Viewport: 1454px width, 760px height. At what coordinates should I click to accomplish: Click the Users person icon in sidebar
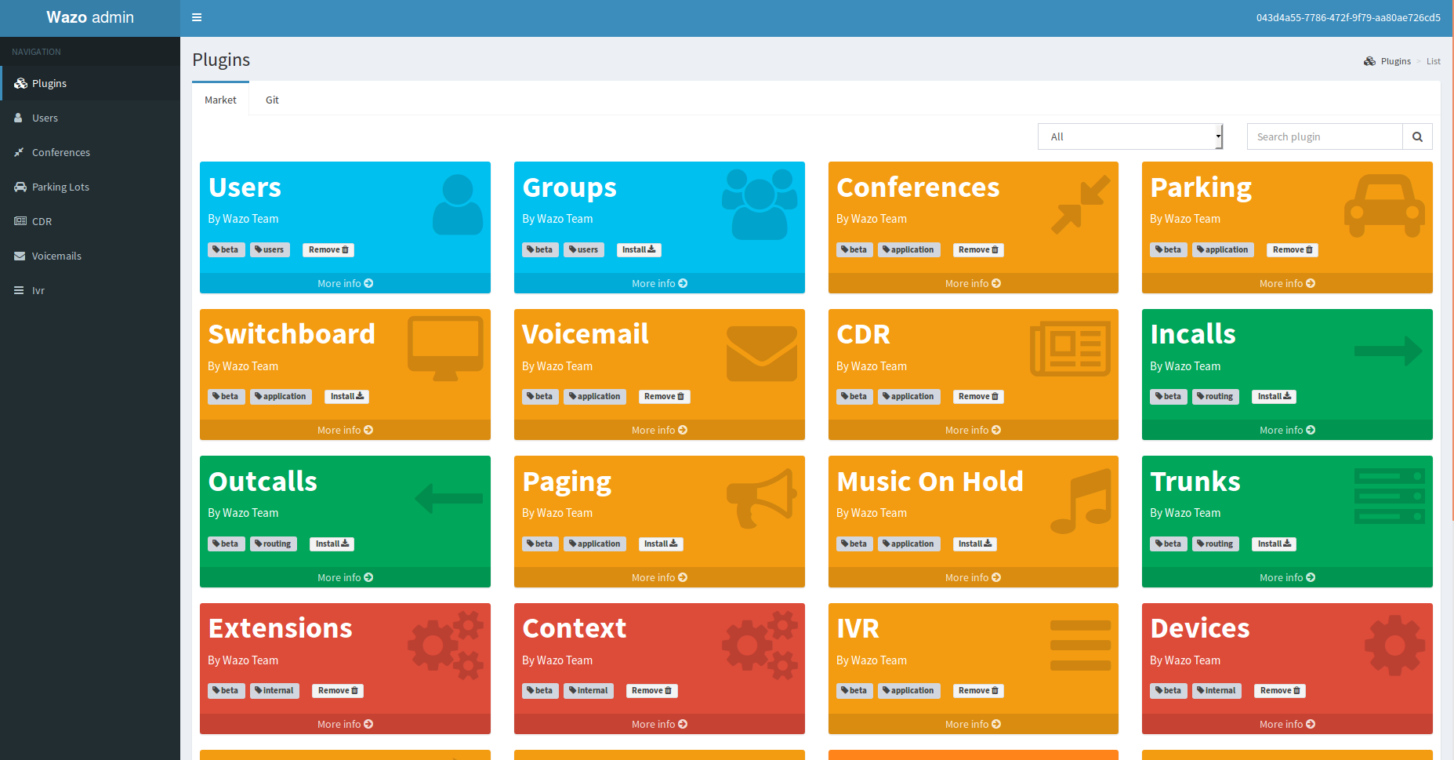[x=19, y=118]
